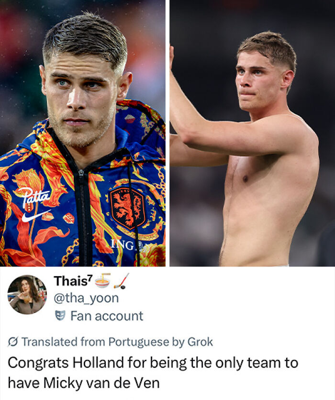Select the Fan account label text
335x400 pixels.
107,316
